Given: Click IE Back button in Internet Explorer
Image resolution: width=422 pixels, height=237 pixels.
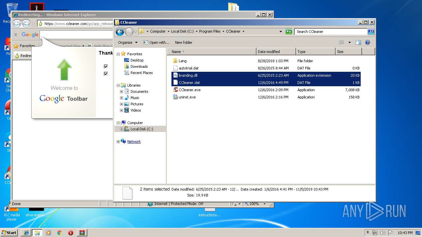Looking at the screenshot, I should point(17,23).
